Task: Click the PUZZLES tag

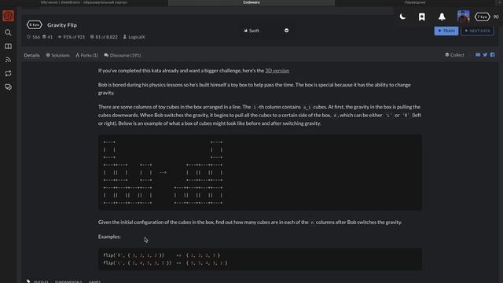Action: (x=41, y=281)
